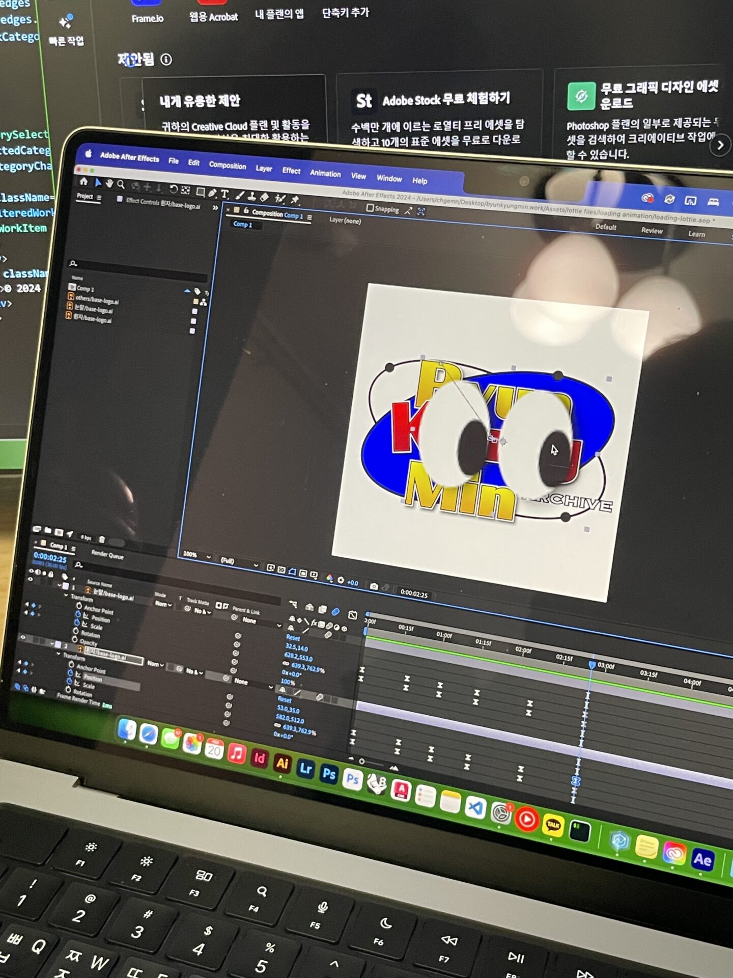Click the timeline zoom slider at the bottom
The height and width of the screenshot is (978, 733).
377,763
